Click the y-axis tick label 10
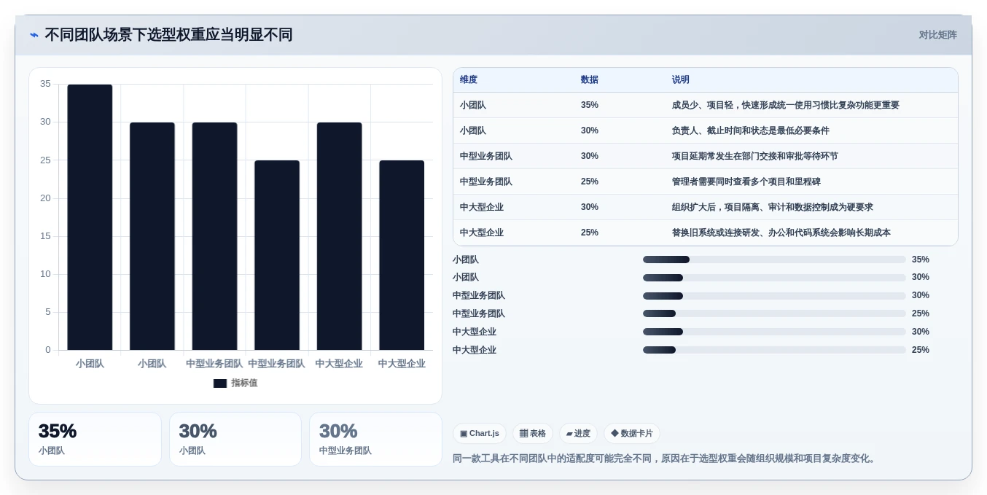Viewport: 987px width, 495px height. (x=45, y=274)
